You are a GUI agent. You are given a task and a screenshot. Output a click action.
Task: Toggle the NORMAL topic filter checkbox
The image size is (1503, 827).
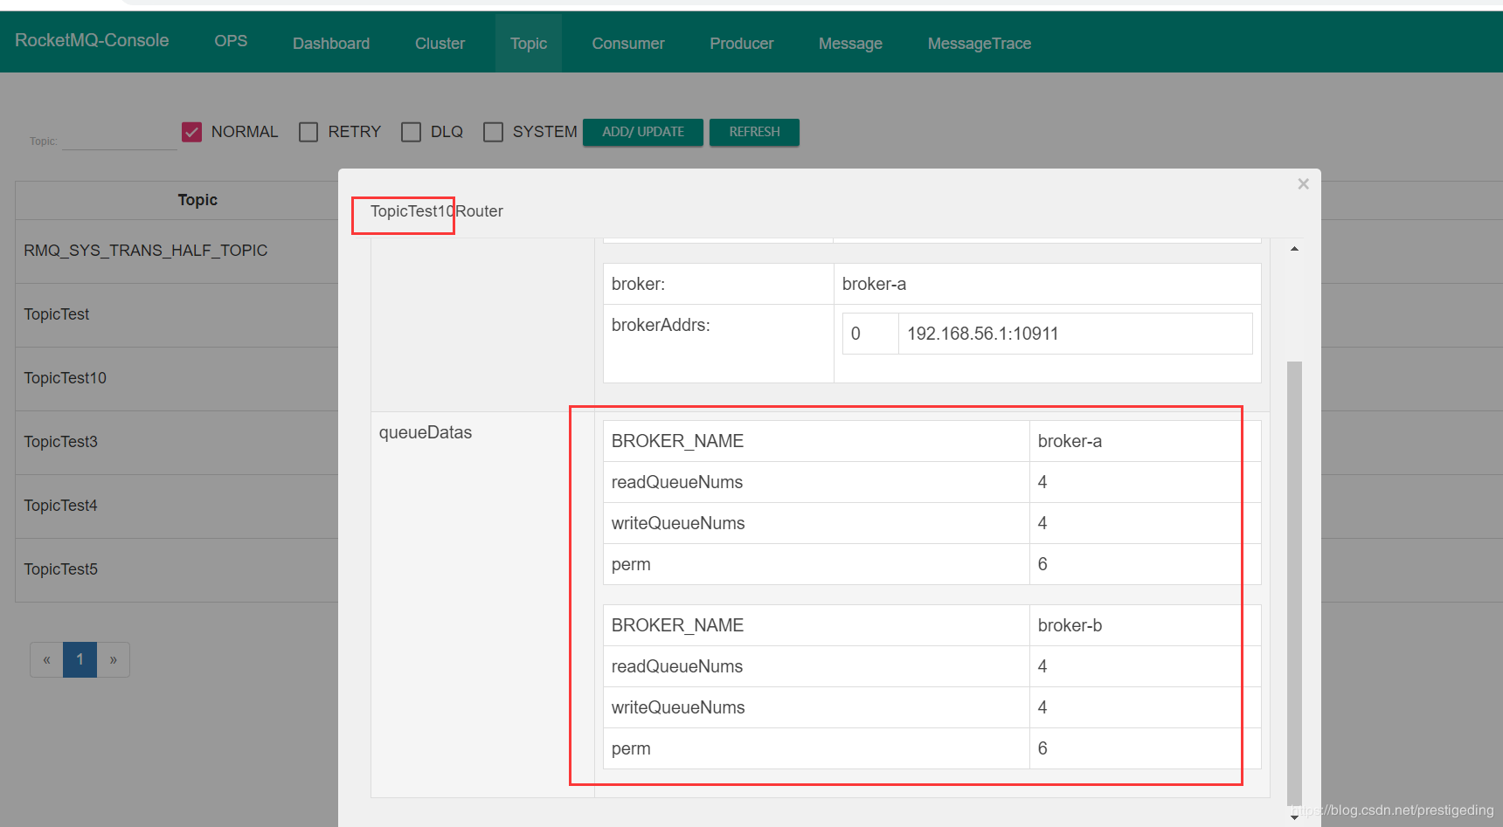click(191, 132)
